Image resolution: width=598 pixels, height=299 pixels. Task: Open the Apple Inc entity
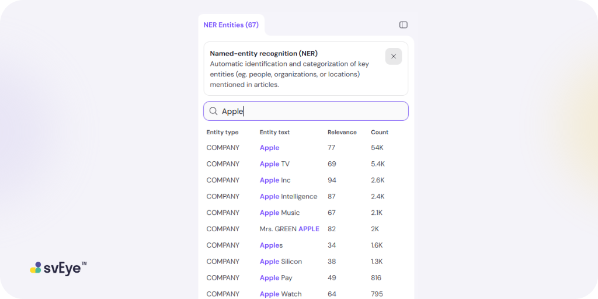tap(275, 180)
